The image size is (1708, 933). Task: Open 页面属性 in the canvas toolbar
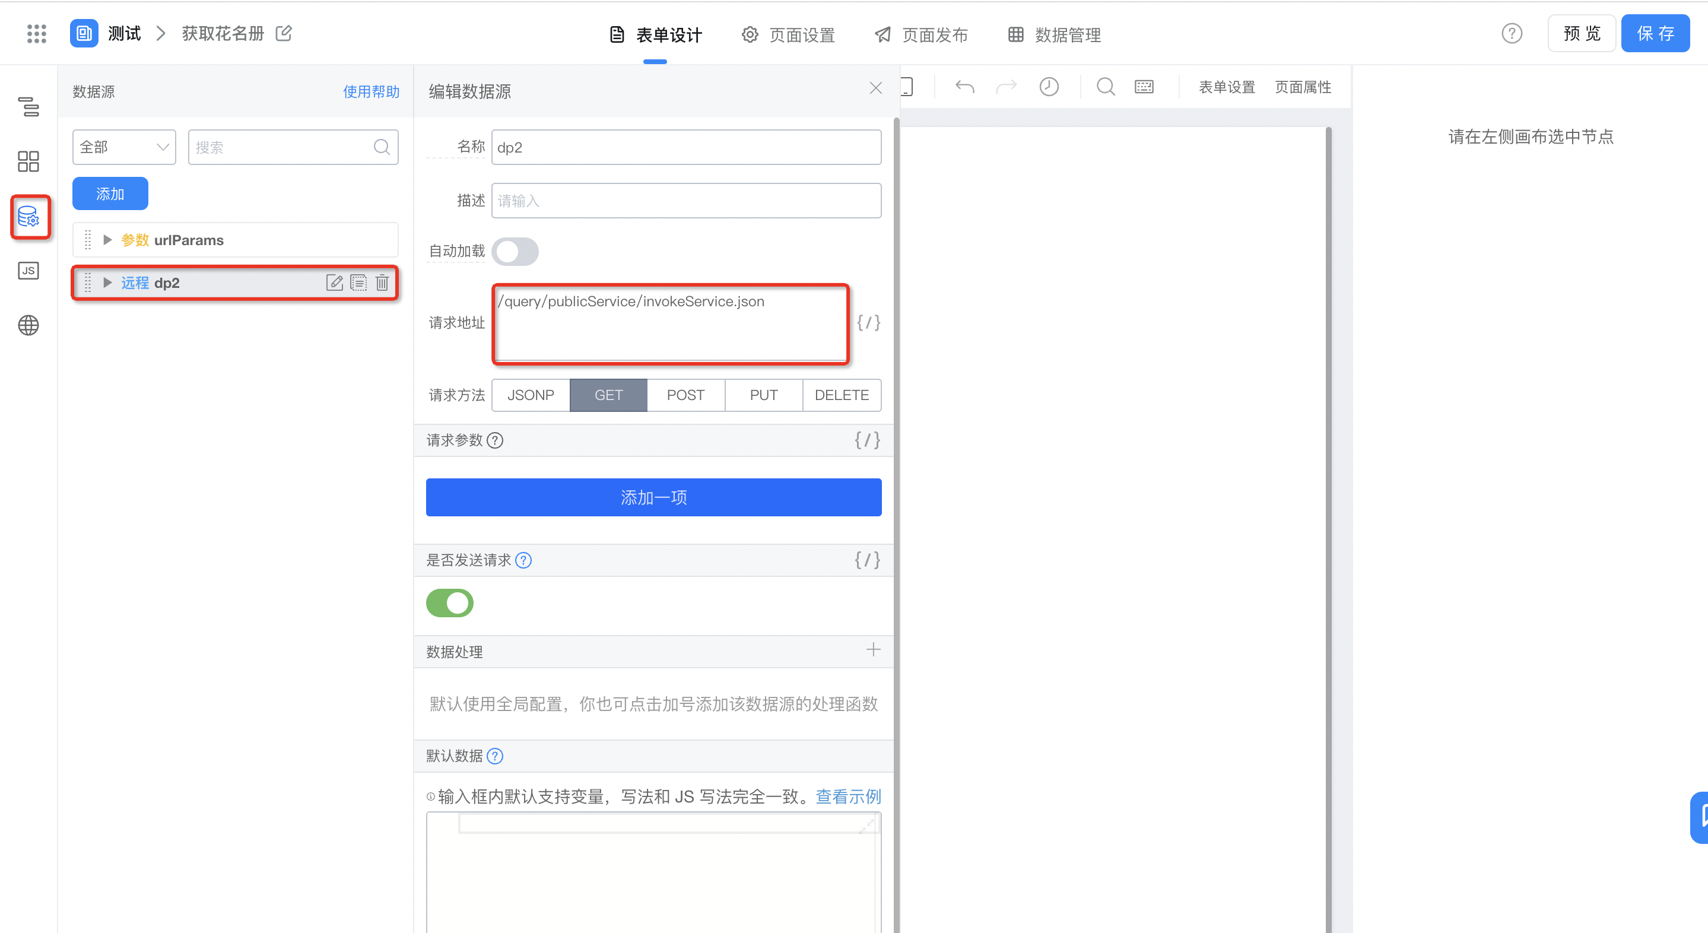click(1303, 87)
